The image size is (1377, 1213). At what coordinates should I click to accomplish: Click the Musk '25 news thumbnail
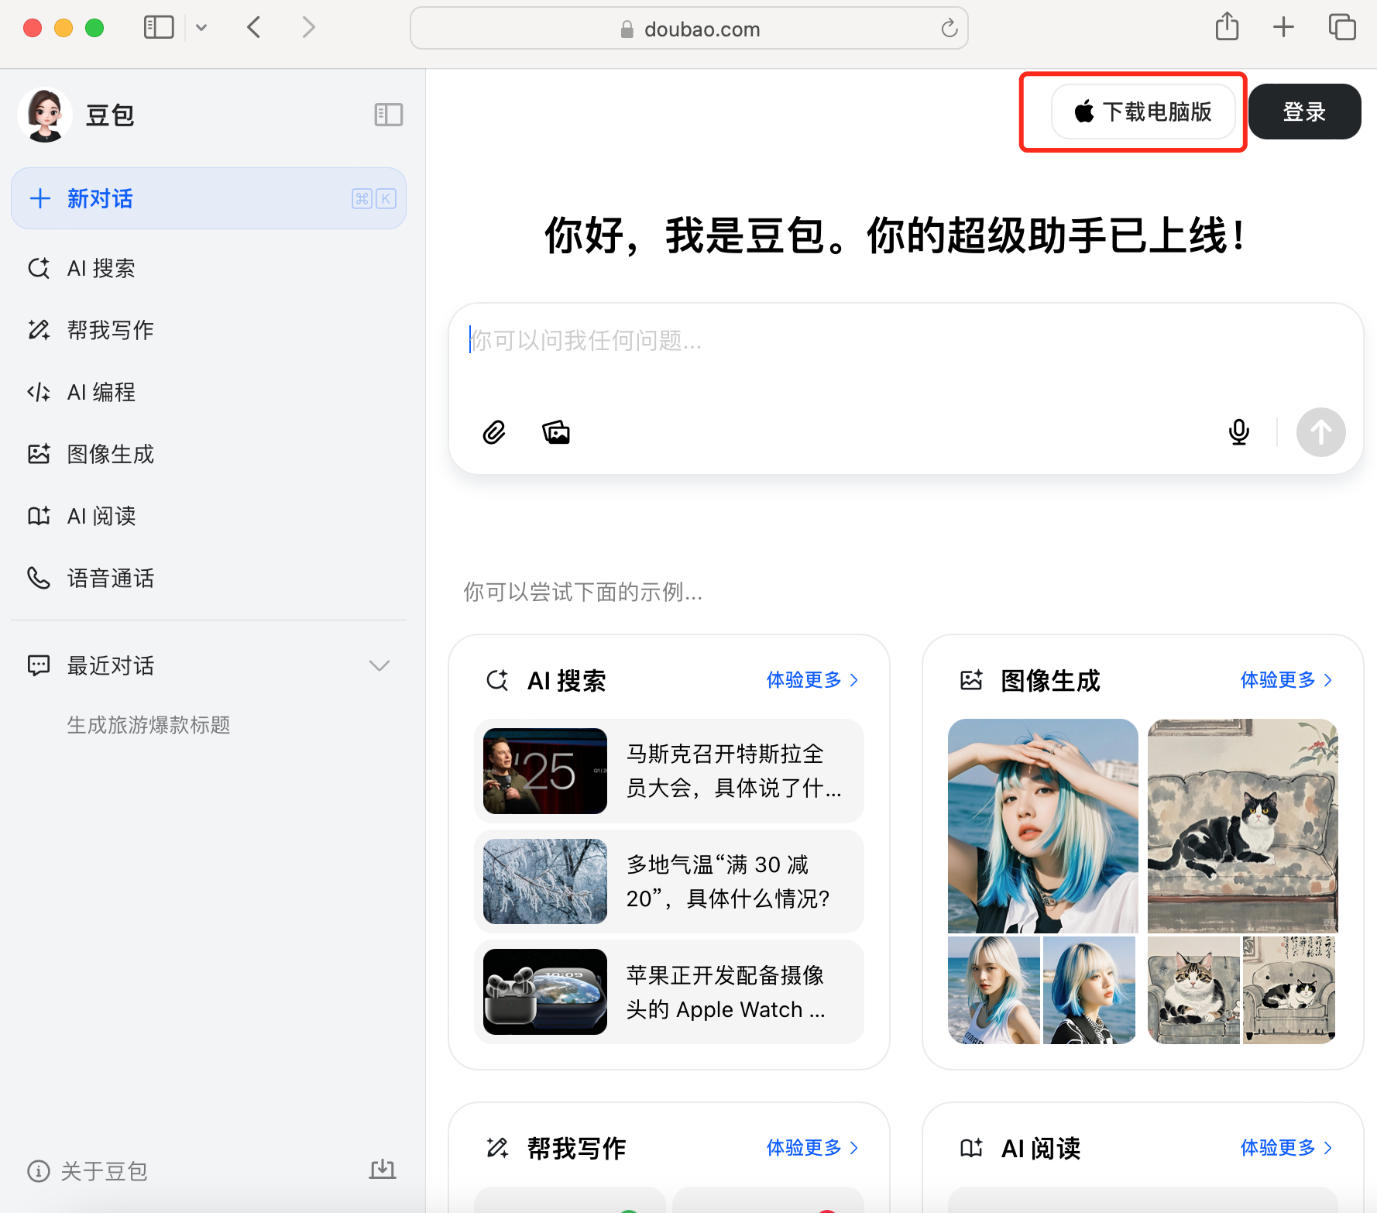click(545, 771)
